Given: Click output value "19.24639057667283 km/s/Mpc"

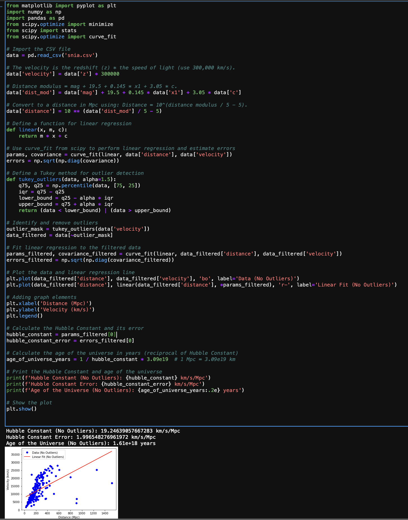Looking at the screenshot, I should [x=140, y=431].
